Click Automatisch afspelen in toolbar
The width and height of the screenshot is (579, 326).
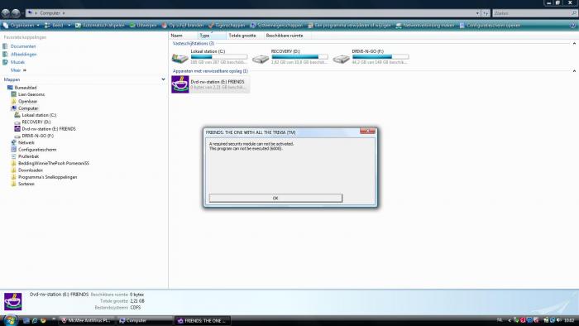[x=100, y=26]
